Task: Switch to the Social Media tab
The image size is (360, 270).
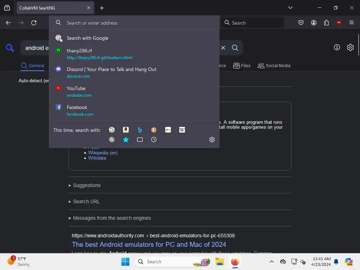Action: click(x=274, y=66)
